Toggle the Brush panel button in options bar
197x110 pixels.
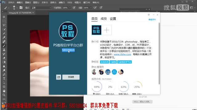pyautogui.click(x=21, y=8)
